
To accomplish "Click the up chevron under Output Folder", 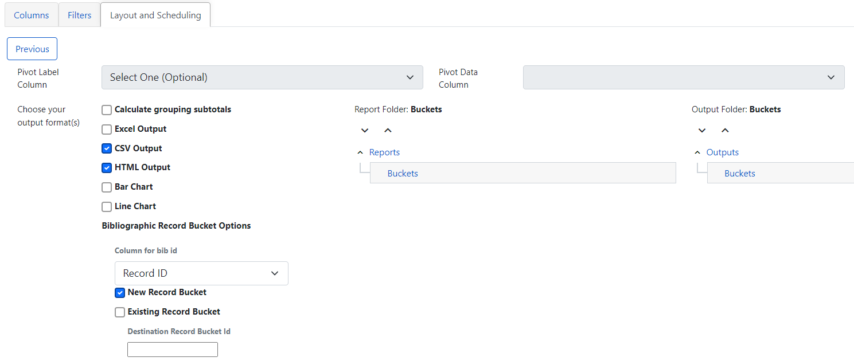I will [x=725, y=130].
